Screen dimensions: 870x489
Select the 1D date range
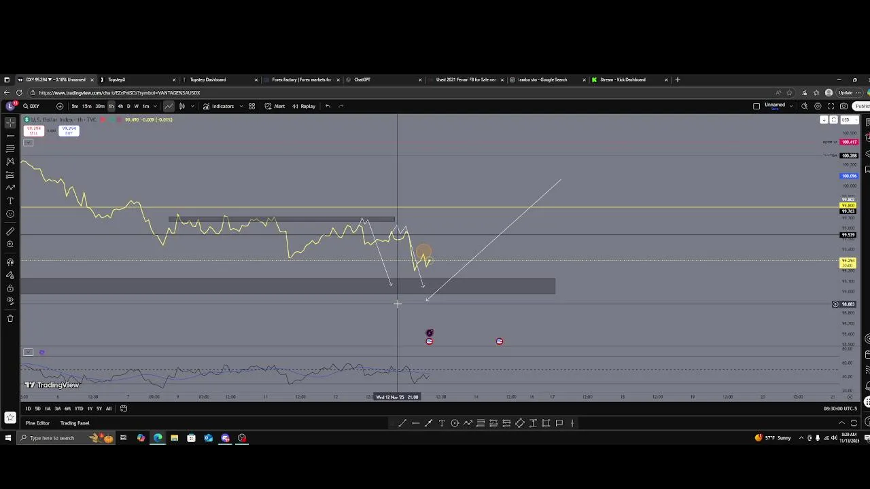point(28,408)
